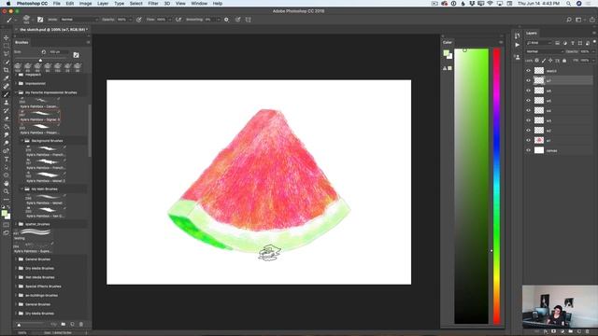Select the Brush tool in toolbar
The width and height of the screenshot is (598, 336).
pos(7,94)
